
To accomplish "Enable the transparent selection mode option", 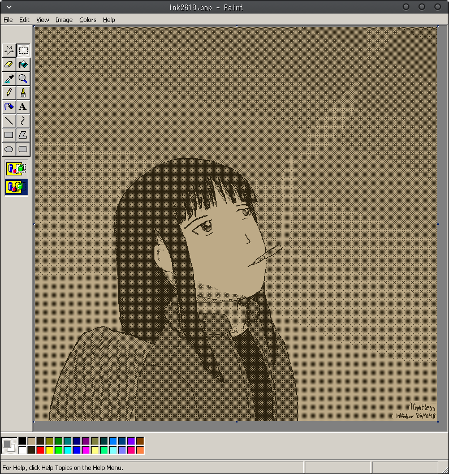I will 16,187.
